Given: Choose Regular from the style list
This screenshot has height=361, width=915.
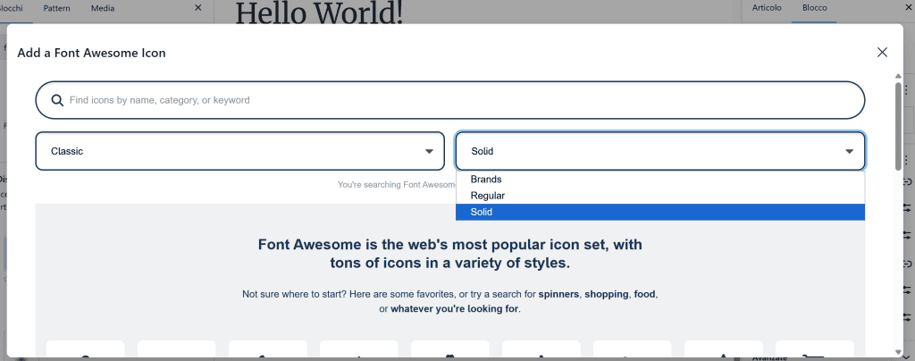Looking at the screenshot, I should pos(660,196).
